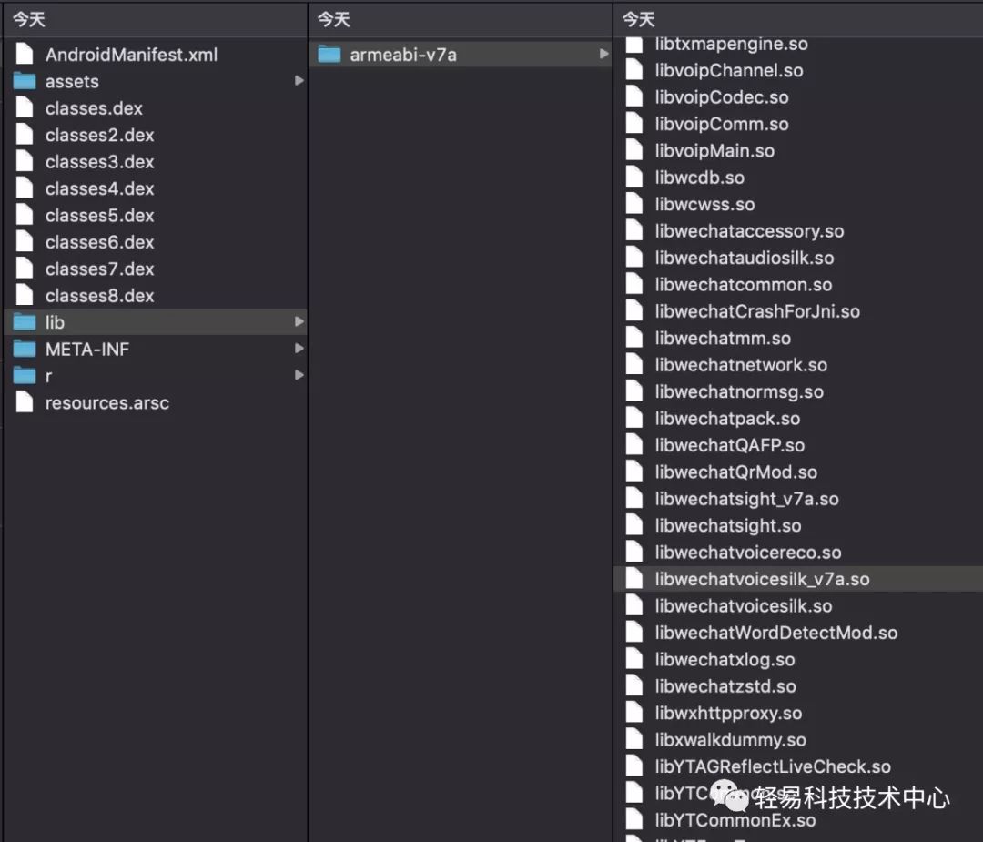The height and width of the screenshot is (842, 983).
Task: Select the file name libwechatnormsg.so
Action: 739,391
